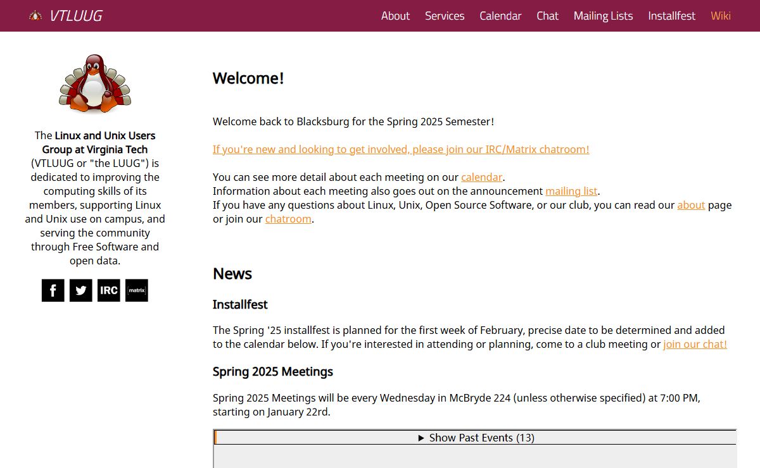Open the Calendar nav item

coord(500,16)
